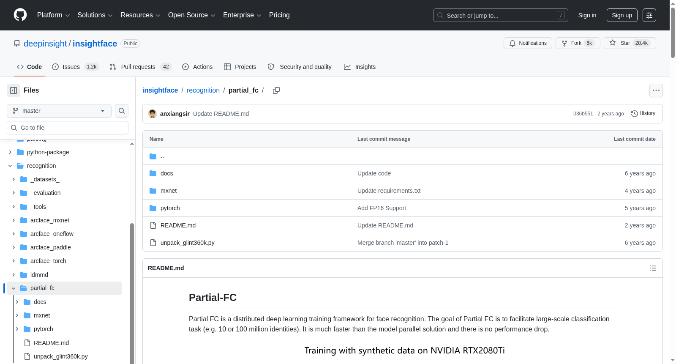Expand the _tools_ folder in tree
The height and width of the screenshot is (364, 676).
point(14,207)
